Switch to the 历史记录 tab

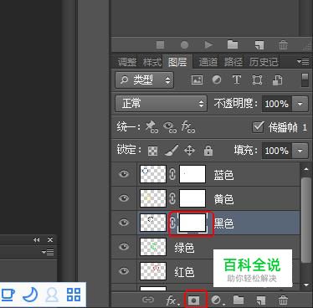[x=264, y=62]
